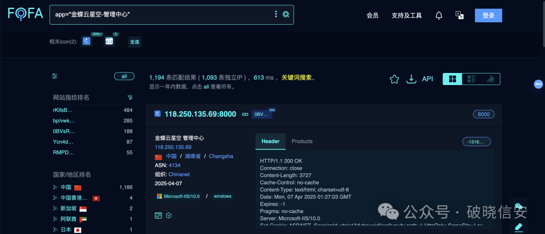
Task: Click the windows OS tag
Action: (x=223, y=196)
